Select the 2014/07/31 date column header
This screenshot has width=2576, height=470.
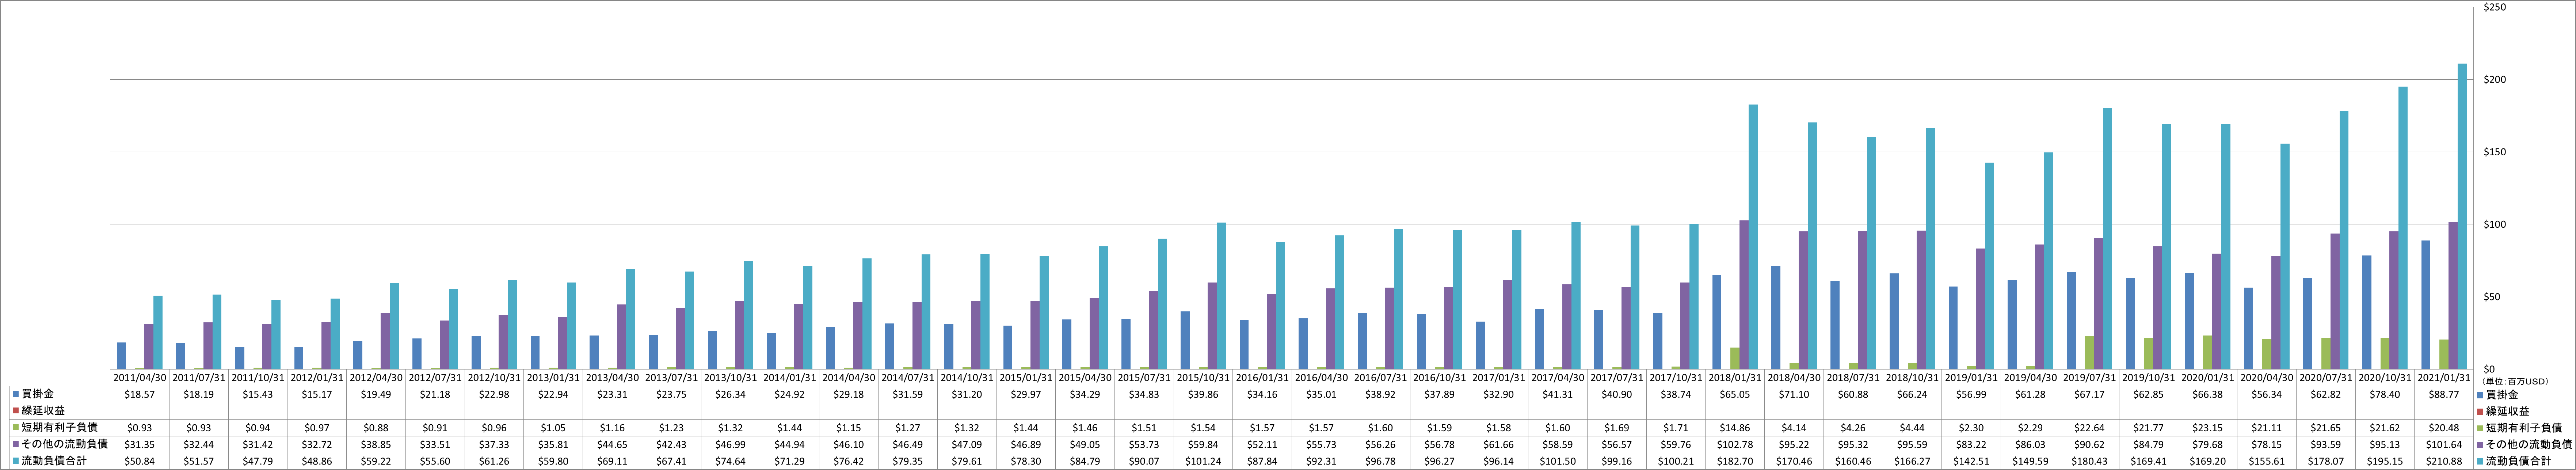908,378
